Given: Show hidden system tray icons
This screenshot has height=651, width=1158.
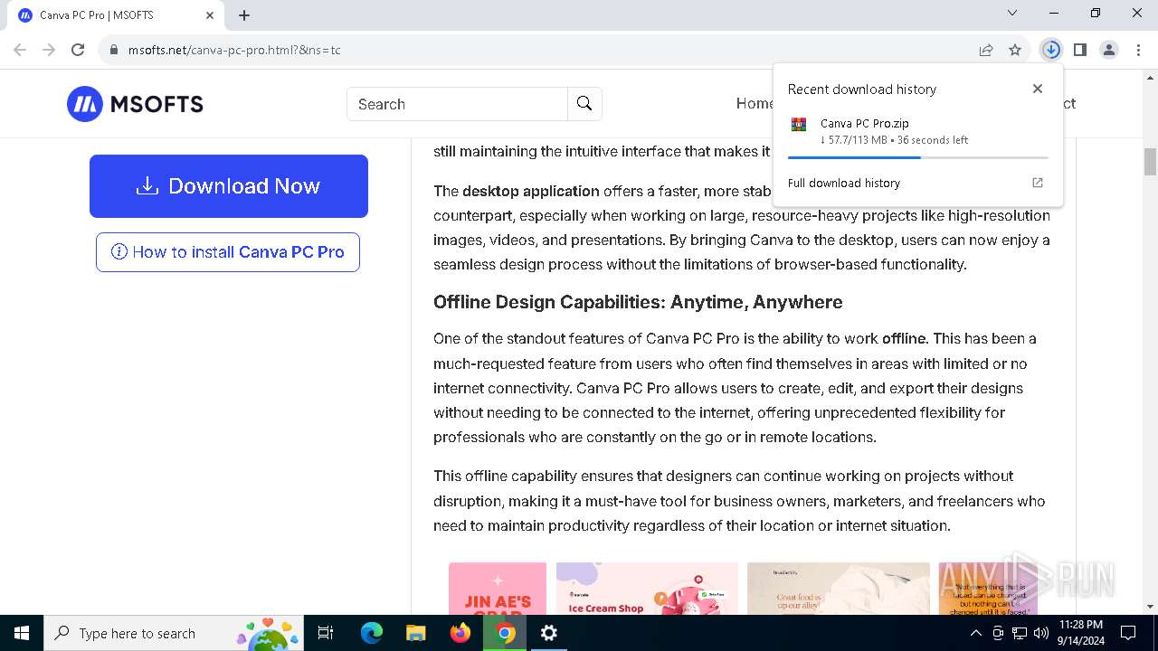Looking at the screenshot, I should pyautogui.click(x=975, y=633).
